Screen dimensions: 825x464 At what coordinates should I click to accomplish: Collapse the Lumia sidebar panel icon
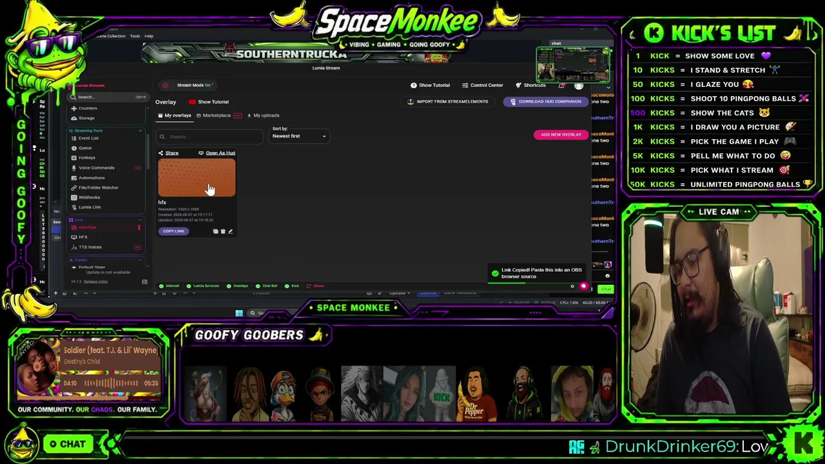[x=144, y=282]
